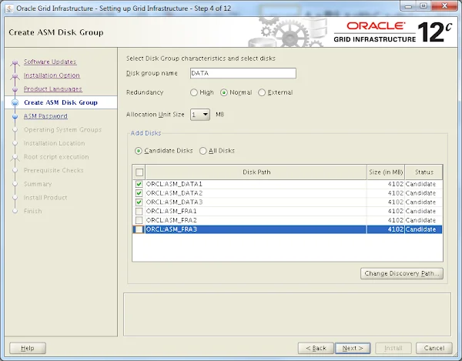Click the Java installer icon in title bar

(x=9, y=8)
